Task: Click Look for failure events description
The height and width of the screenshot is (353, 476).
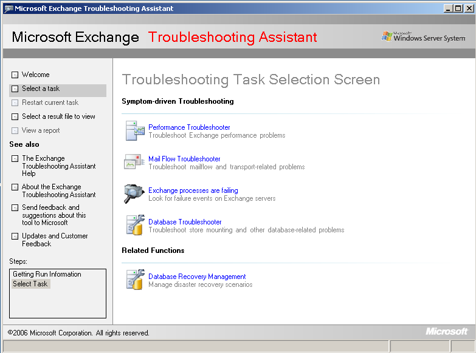Action: pos(212,198)
